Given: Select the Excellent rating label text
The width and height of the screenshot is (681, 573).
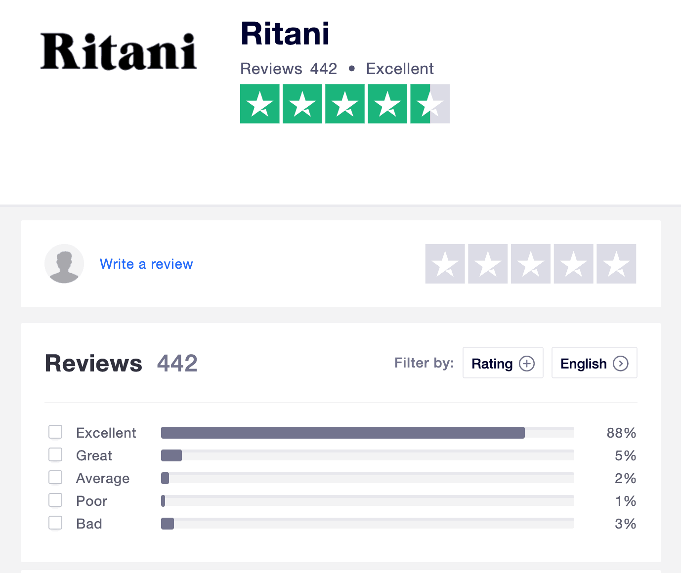Looking at the screenshot, I should click(106, 433).
